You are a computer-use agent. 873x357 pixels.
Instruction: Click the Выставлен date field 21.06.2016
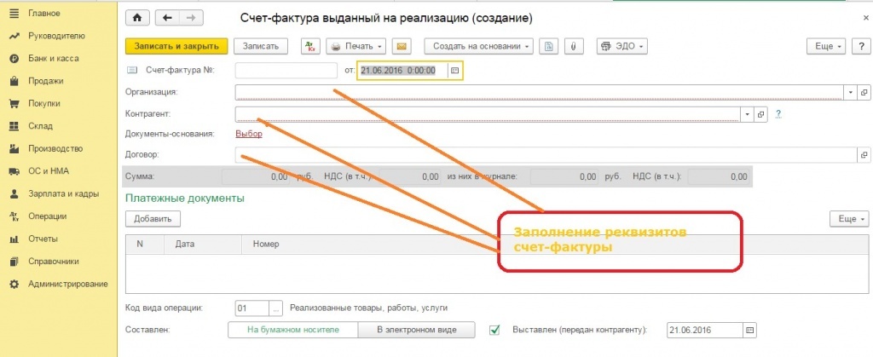click(705, 330)
